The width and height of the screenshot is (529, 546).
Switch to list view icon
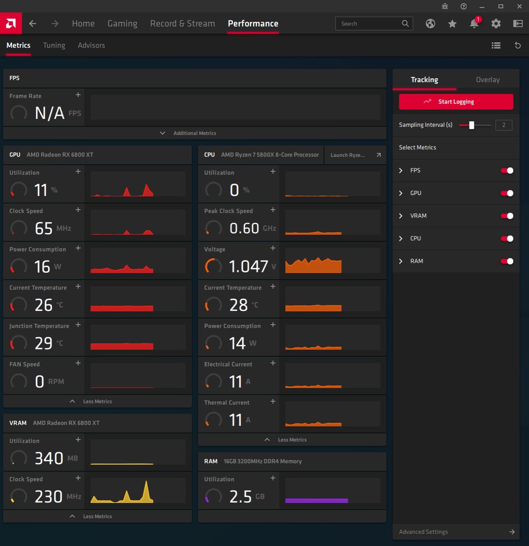point(496,45)
